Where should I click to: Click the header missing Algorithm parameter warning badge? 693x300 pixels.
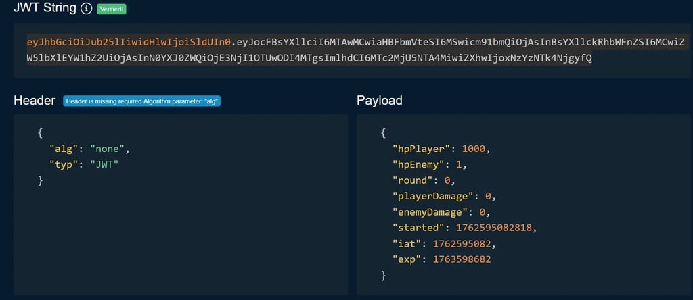[142, 101]
